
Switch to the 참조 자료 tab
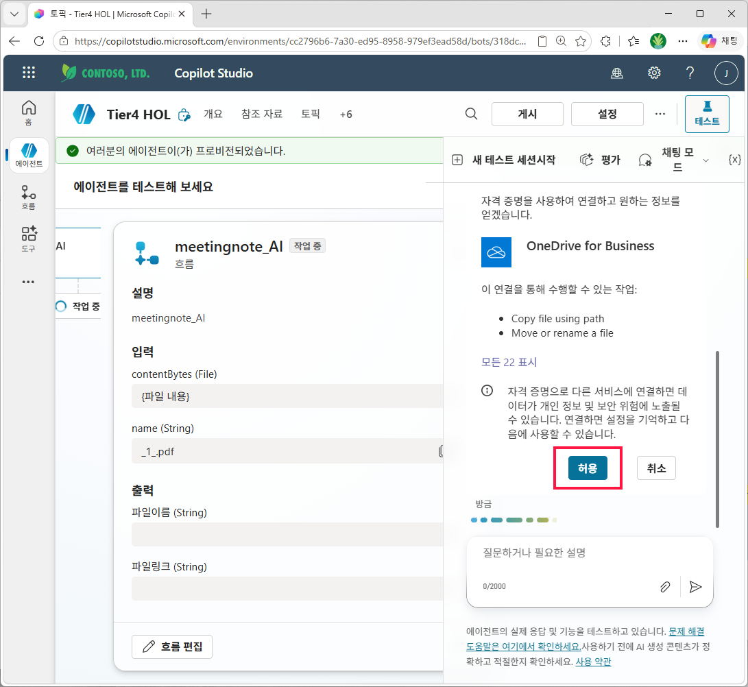pos(262,114)
